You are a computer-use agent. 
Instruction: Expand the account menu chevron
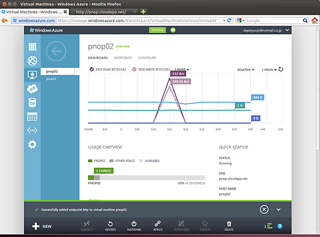(287, 30)
